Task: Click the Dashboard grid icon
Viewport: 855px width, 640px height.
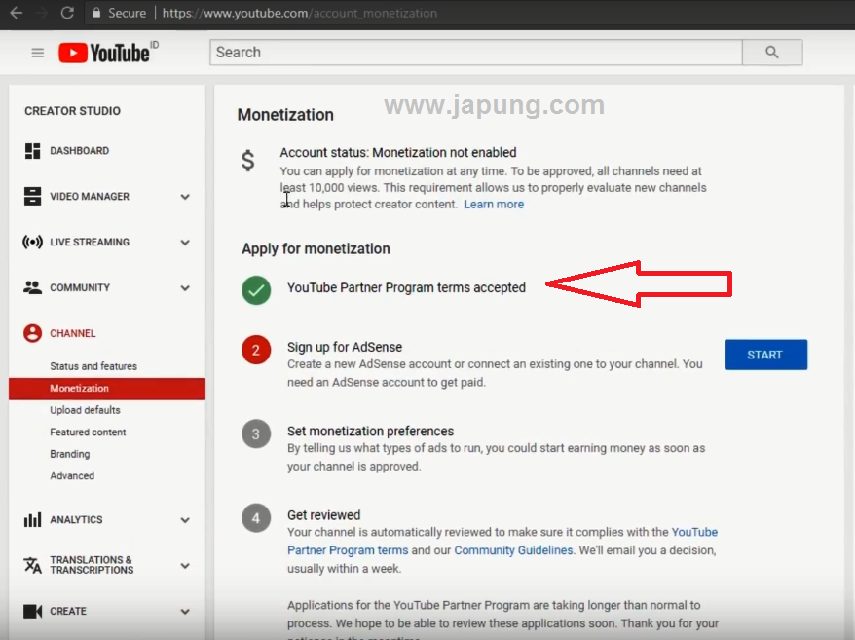Action: coord(33,151)
